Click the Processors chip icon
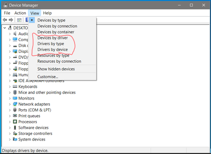This screenshot has height=154, width=211. coord(15,122)
